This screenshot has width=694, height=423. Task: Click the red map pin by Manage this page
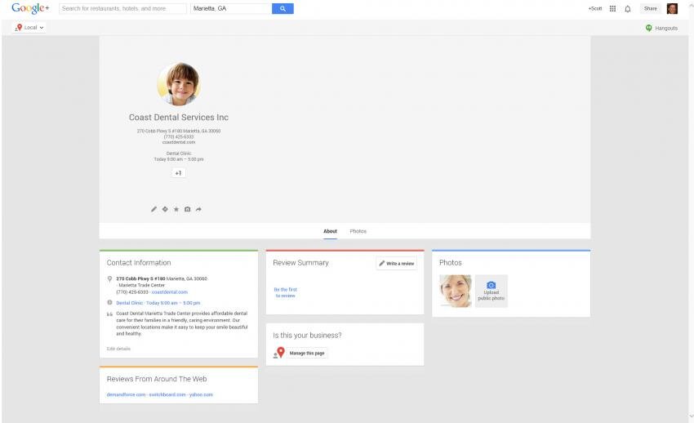pyautogui.click(x=281, y=352)
